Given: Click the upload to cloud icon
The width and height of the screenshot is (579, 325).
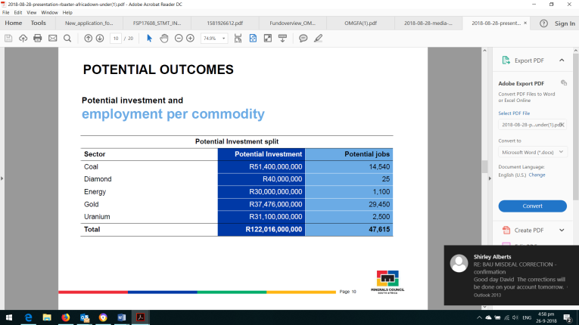Looking at the screenshot, I should coord(23,38).
